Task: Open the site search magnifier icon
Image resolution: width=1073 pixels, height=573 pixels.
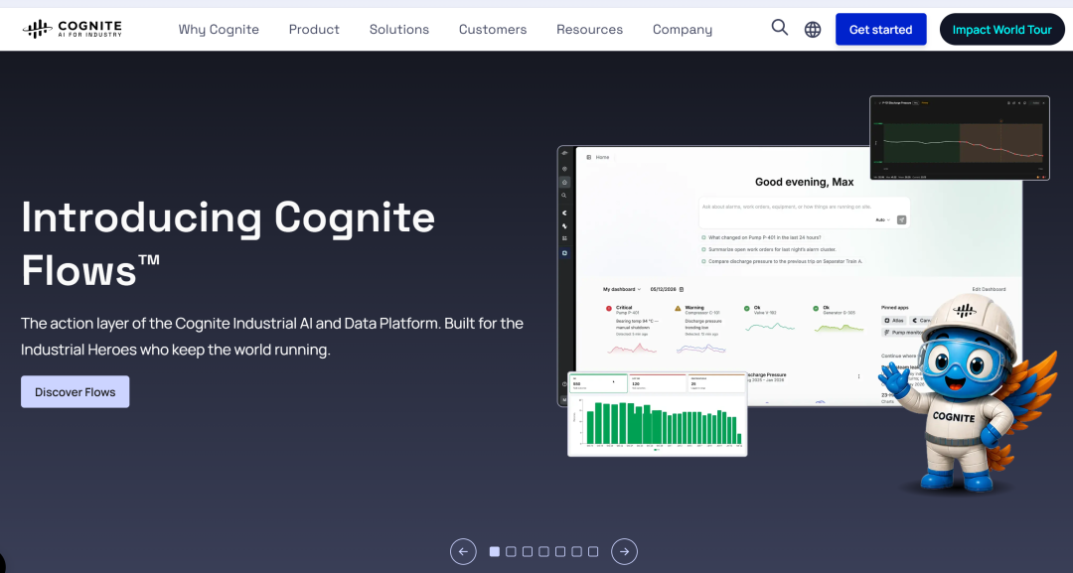Action: coord(780,28)
